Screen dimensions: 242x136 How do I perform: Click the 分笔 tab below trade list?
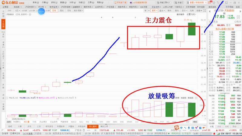212,127
